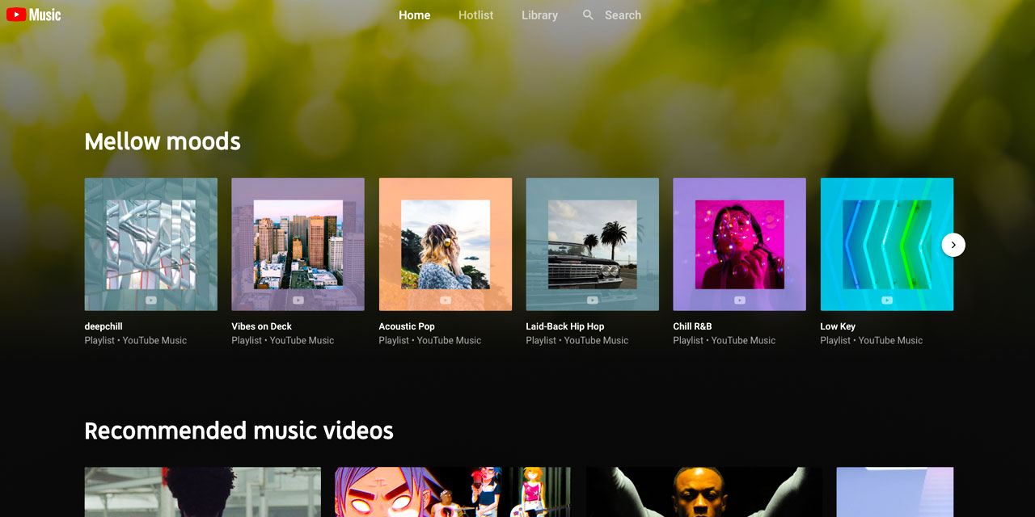The image size is (1035, 517).
Task: Open the Home tab
Action: pos(414,15)
